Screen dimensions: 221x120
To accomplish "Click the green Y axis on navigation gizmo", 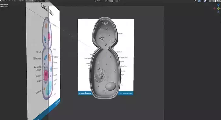I will (218, 8).
